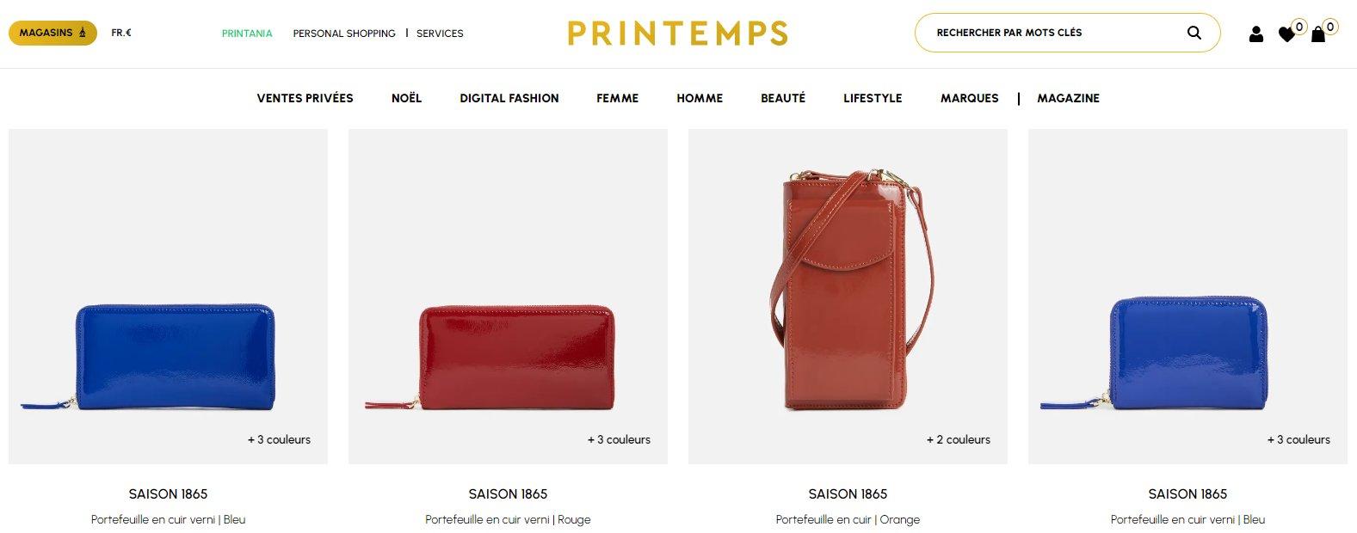1357x533 pixels.
Task: Expand the Marques menu
Action: [x=969, y=98]
